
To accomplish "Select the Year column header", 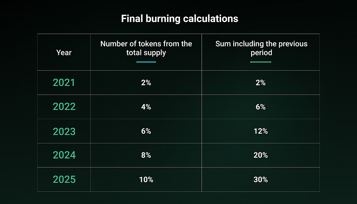I will pyautogui.click(x=64, y=53).
